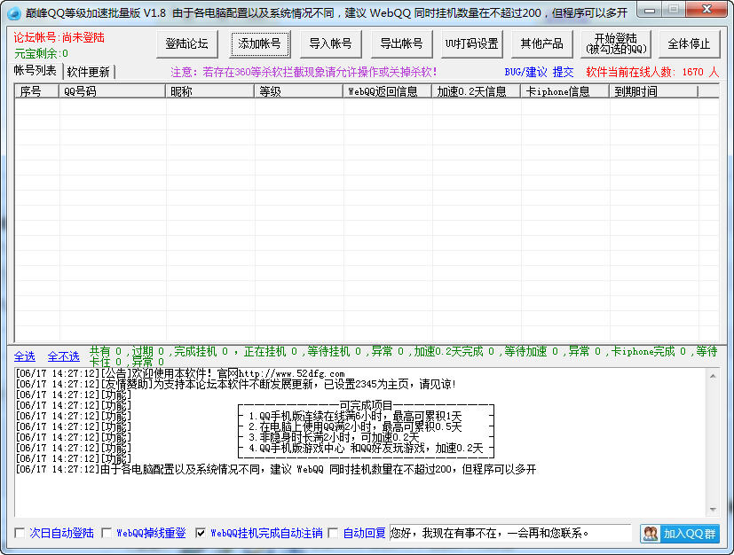Click the 软件当前在线人数 1670 text
The height and width of the screenshot is (555, 734).
[652, 72]
